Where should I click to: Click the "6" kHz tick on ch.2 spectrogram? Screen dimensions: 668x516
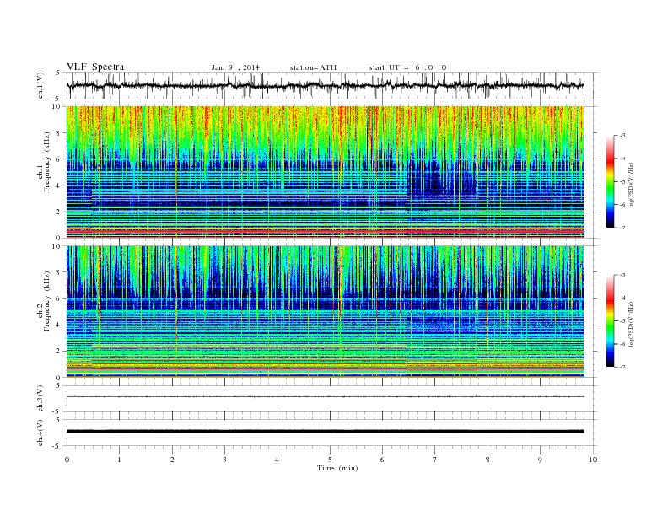(59, 298)
